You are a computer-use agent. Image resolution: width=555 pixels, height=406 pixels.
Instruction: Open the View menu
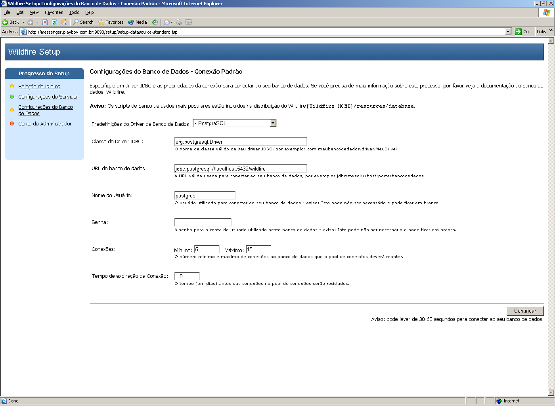(34, 12)
